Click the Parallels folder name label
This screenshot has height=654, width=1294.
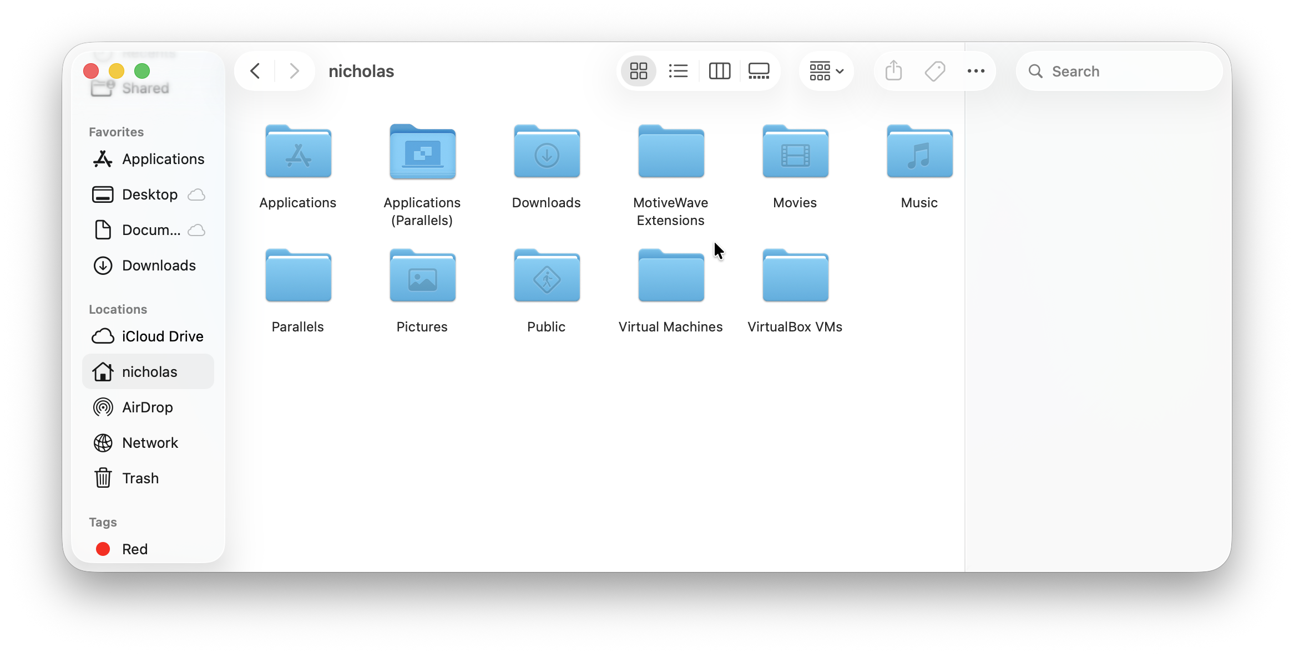[x=298, y=327]
